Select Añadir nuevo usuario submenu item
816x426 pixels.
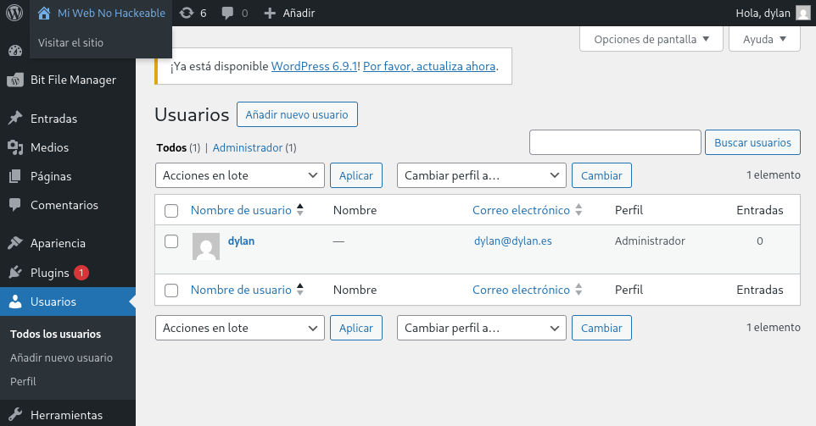click(61, 357)
